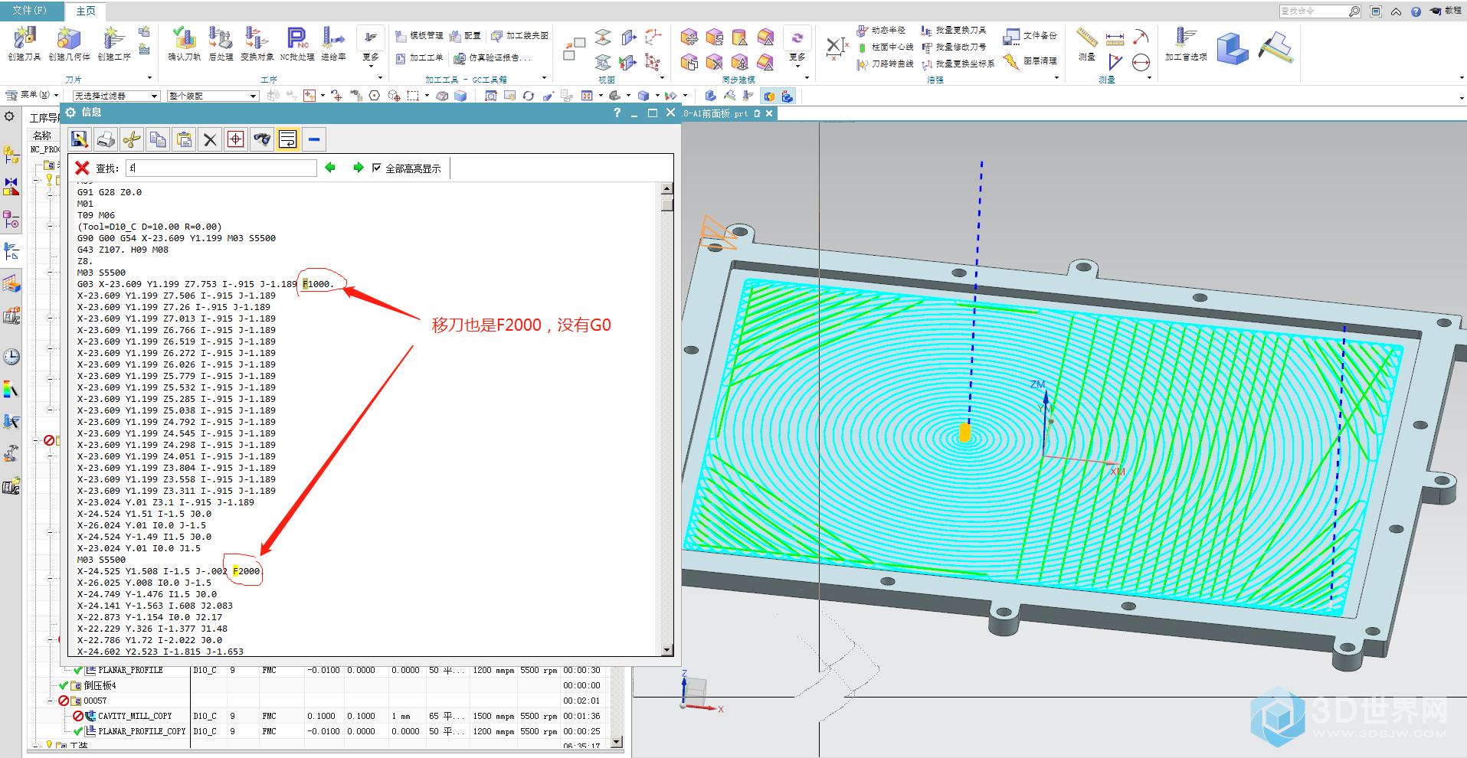1467x758 pixels.
Task: Open the 文件(F) menu
Action: point(29,11)
